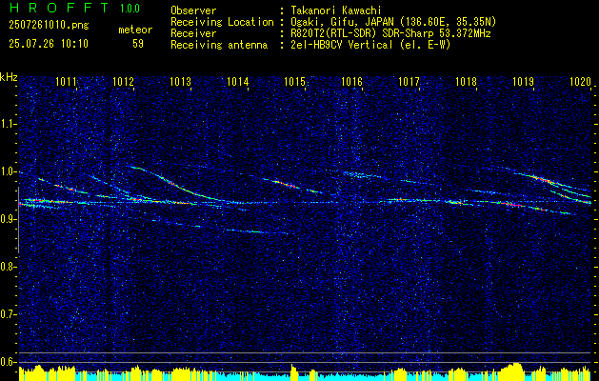This screenshot has width=599, height=381.
Task: Click the 1016 time marker
Action: (351, 81)
